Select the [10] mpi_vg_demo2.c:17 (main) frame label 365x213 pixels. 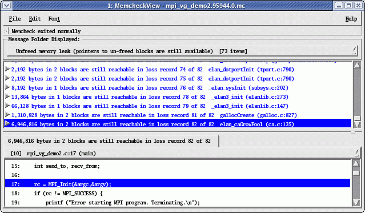(53, 154)
